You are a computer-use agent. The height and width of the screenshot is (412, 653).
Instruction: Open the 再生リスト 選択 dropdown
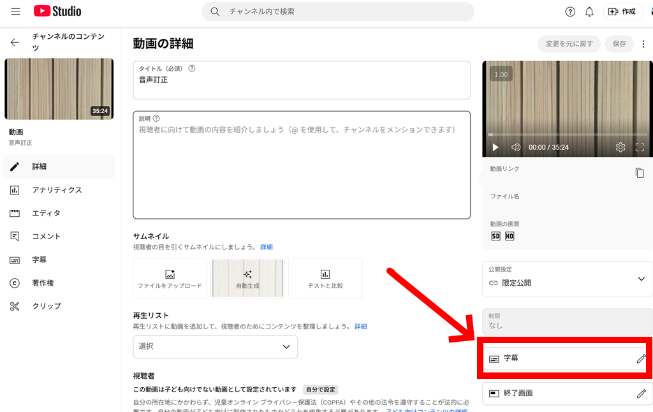[215, 346]
